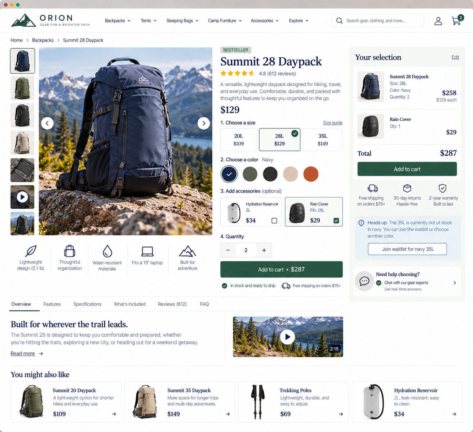The width and height of the screenshot is (473, 432).
Task: Select the 28L size option
Action: [279, 139]
